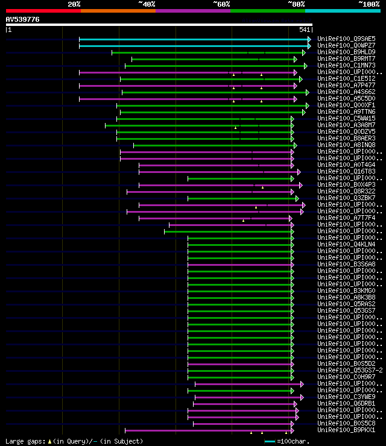Select the UniRef100_A8INQ8 label
386x446 pixels.
pos(346,145)
